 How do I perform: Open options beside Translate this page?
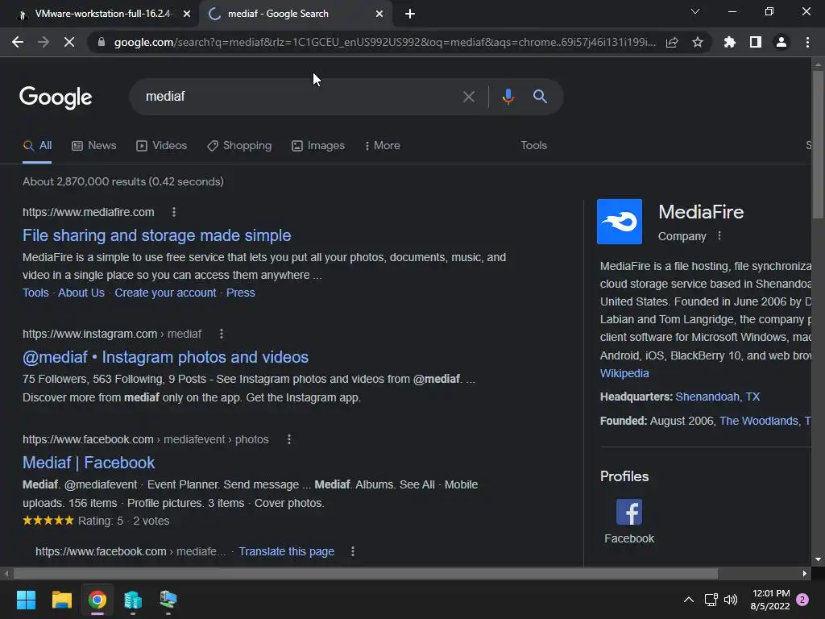[353, 551]
